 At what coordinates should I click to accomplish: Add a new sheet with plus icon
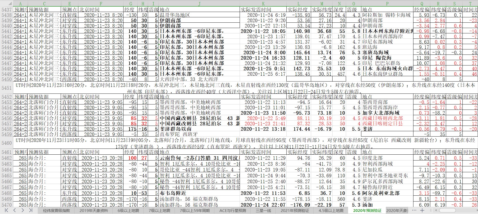(x=422, y=210)
